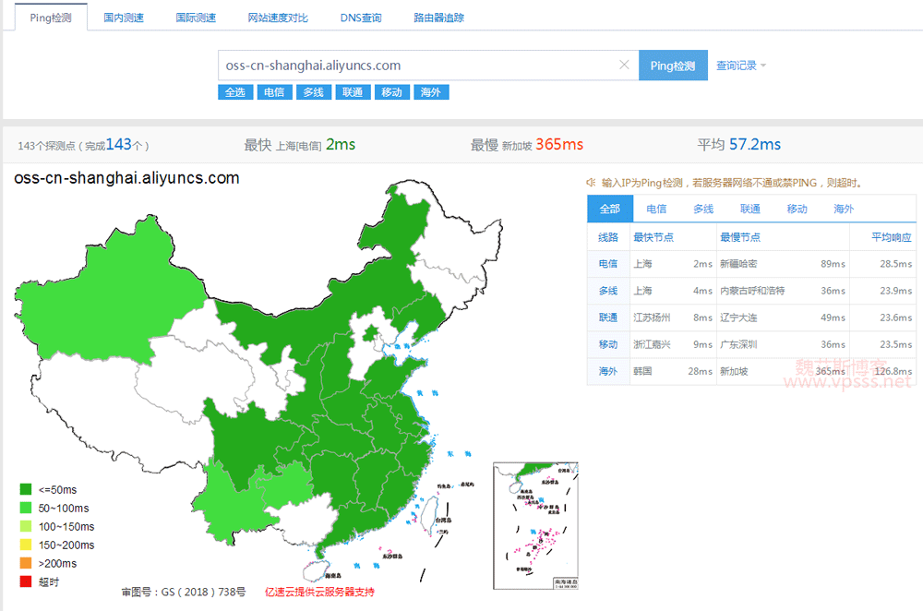Clear the domain search box X icon

(624, 66)
